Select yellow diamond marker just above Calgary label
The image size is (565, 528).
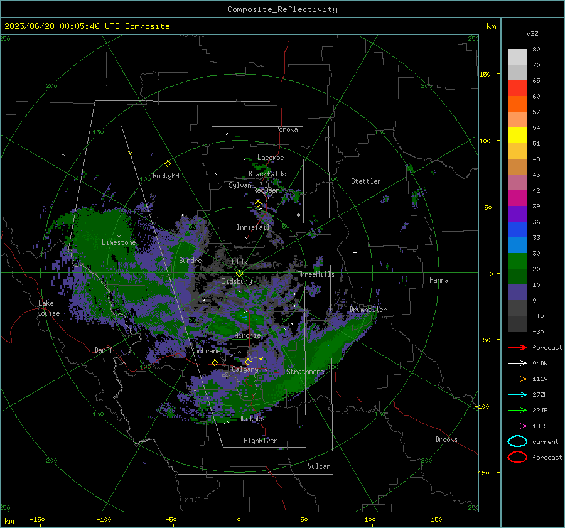(248, 362)
